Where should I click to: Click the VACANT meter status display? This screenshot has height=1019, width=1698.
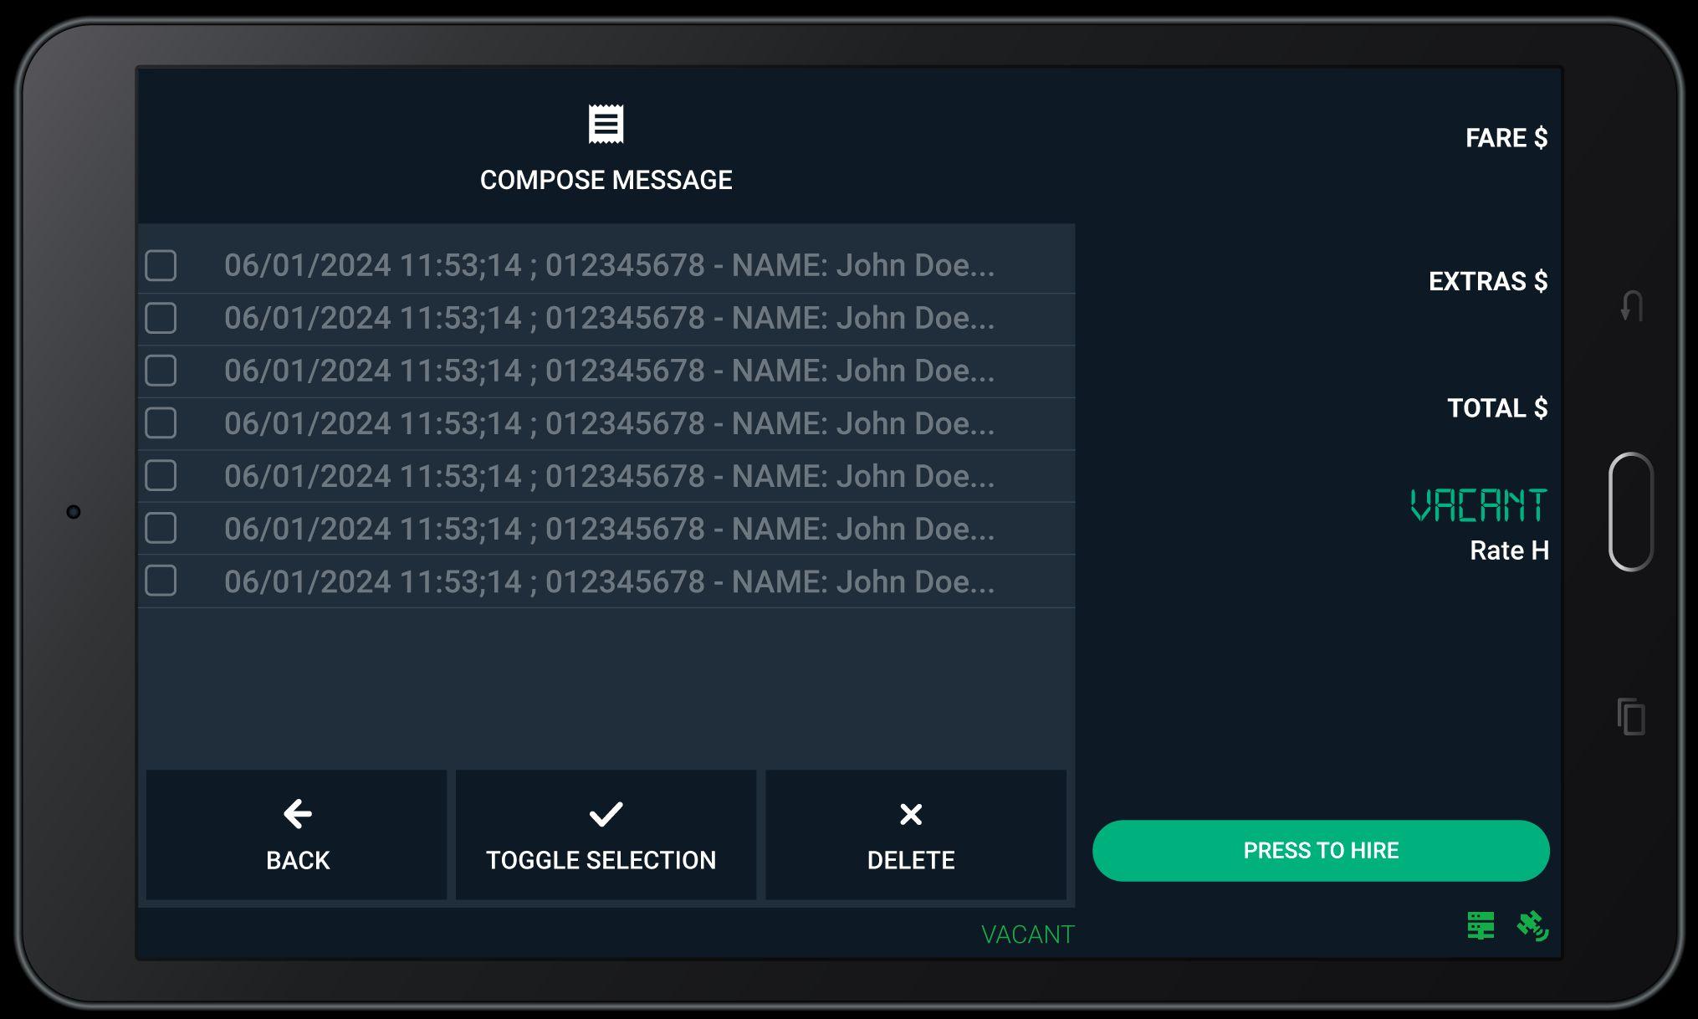[x=1478, y=505]
